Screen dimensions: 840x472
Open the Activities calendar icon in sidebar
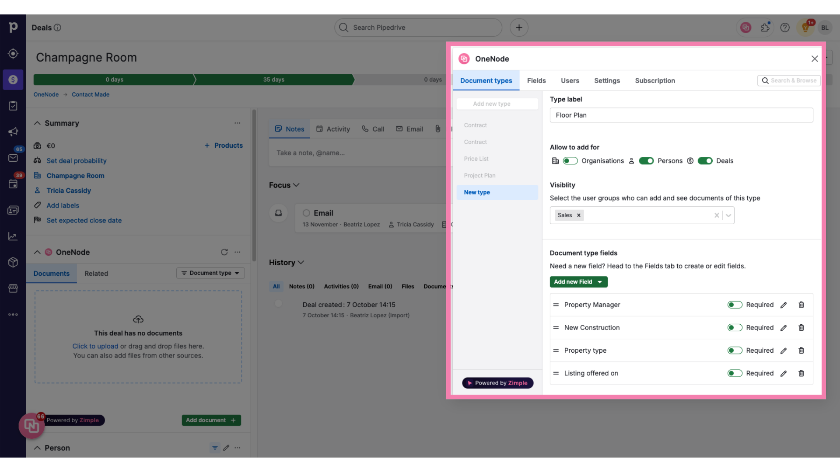(x=13, y=184)
